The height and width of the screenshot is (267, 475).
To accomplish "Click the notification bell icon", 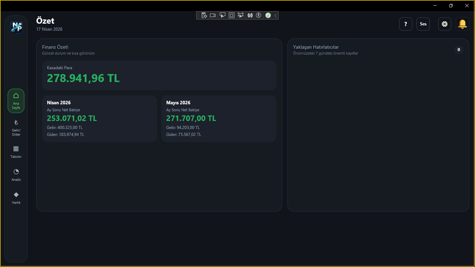I will (462, 24).
